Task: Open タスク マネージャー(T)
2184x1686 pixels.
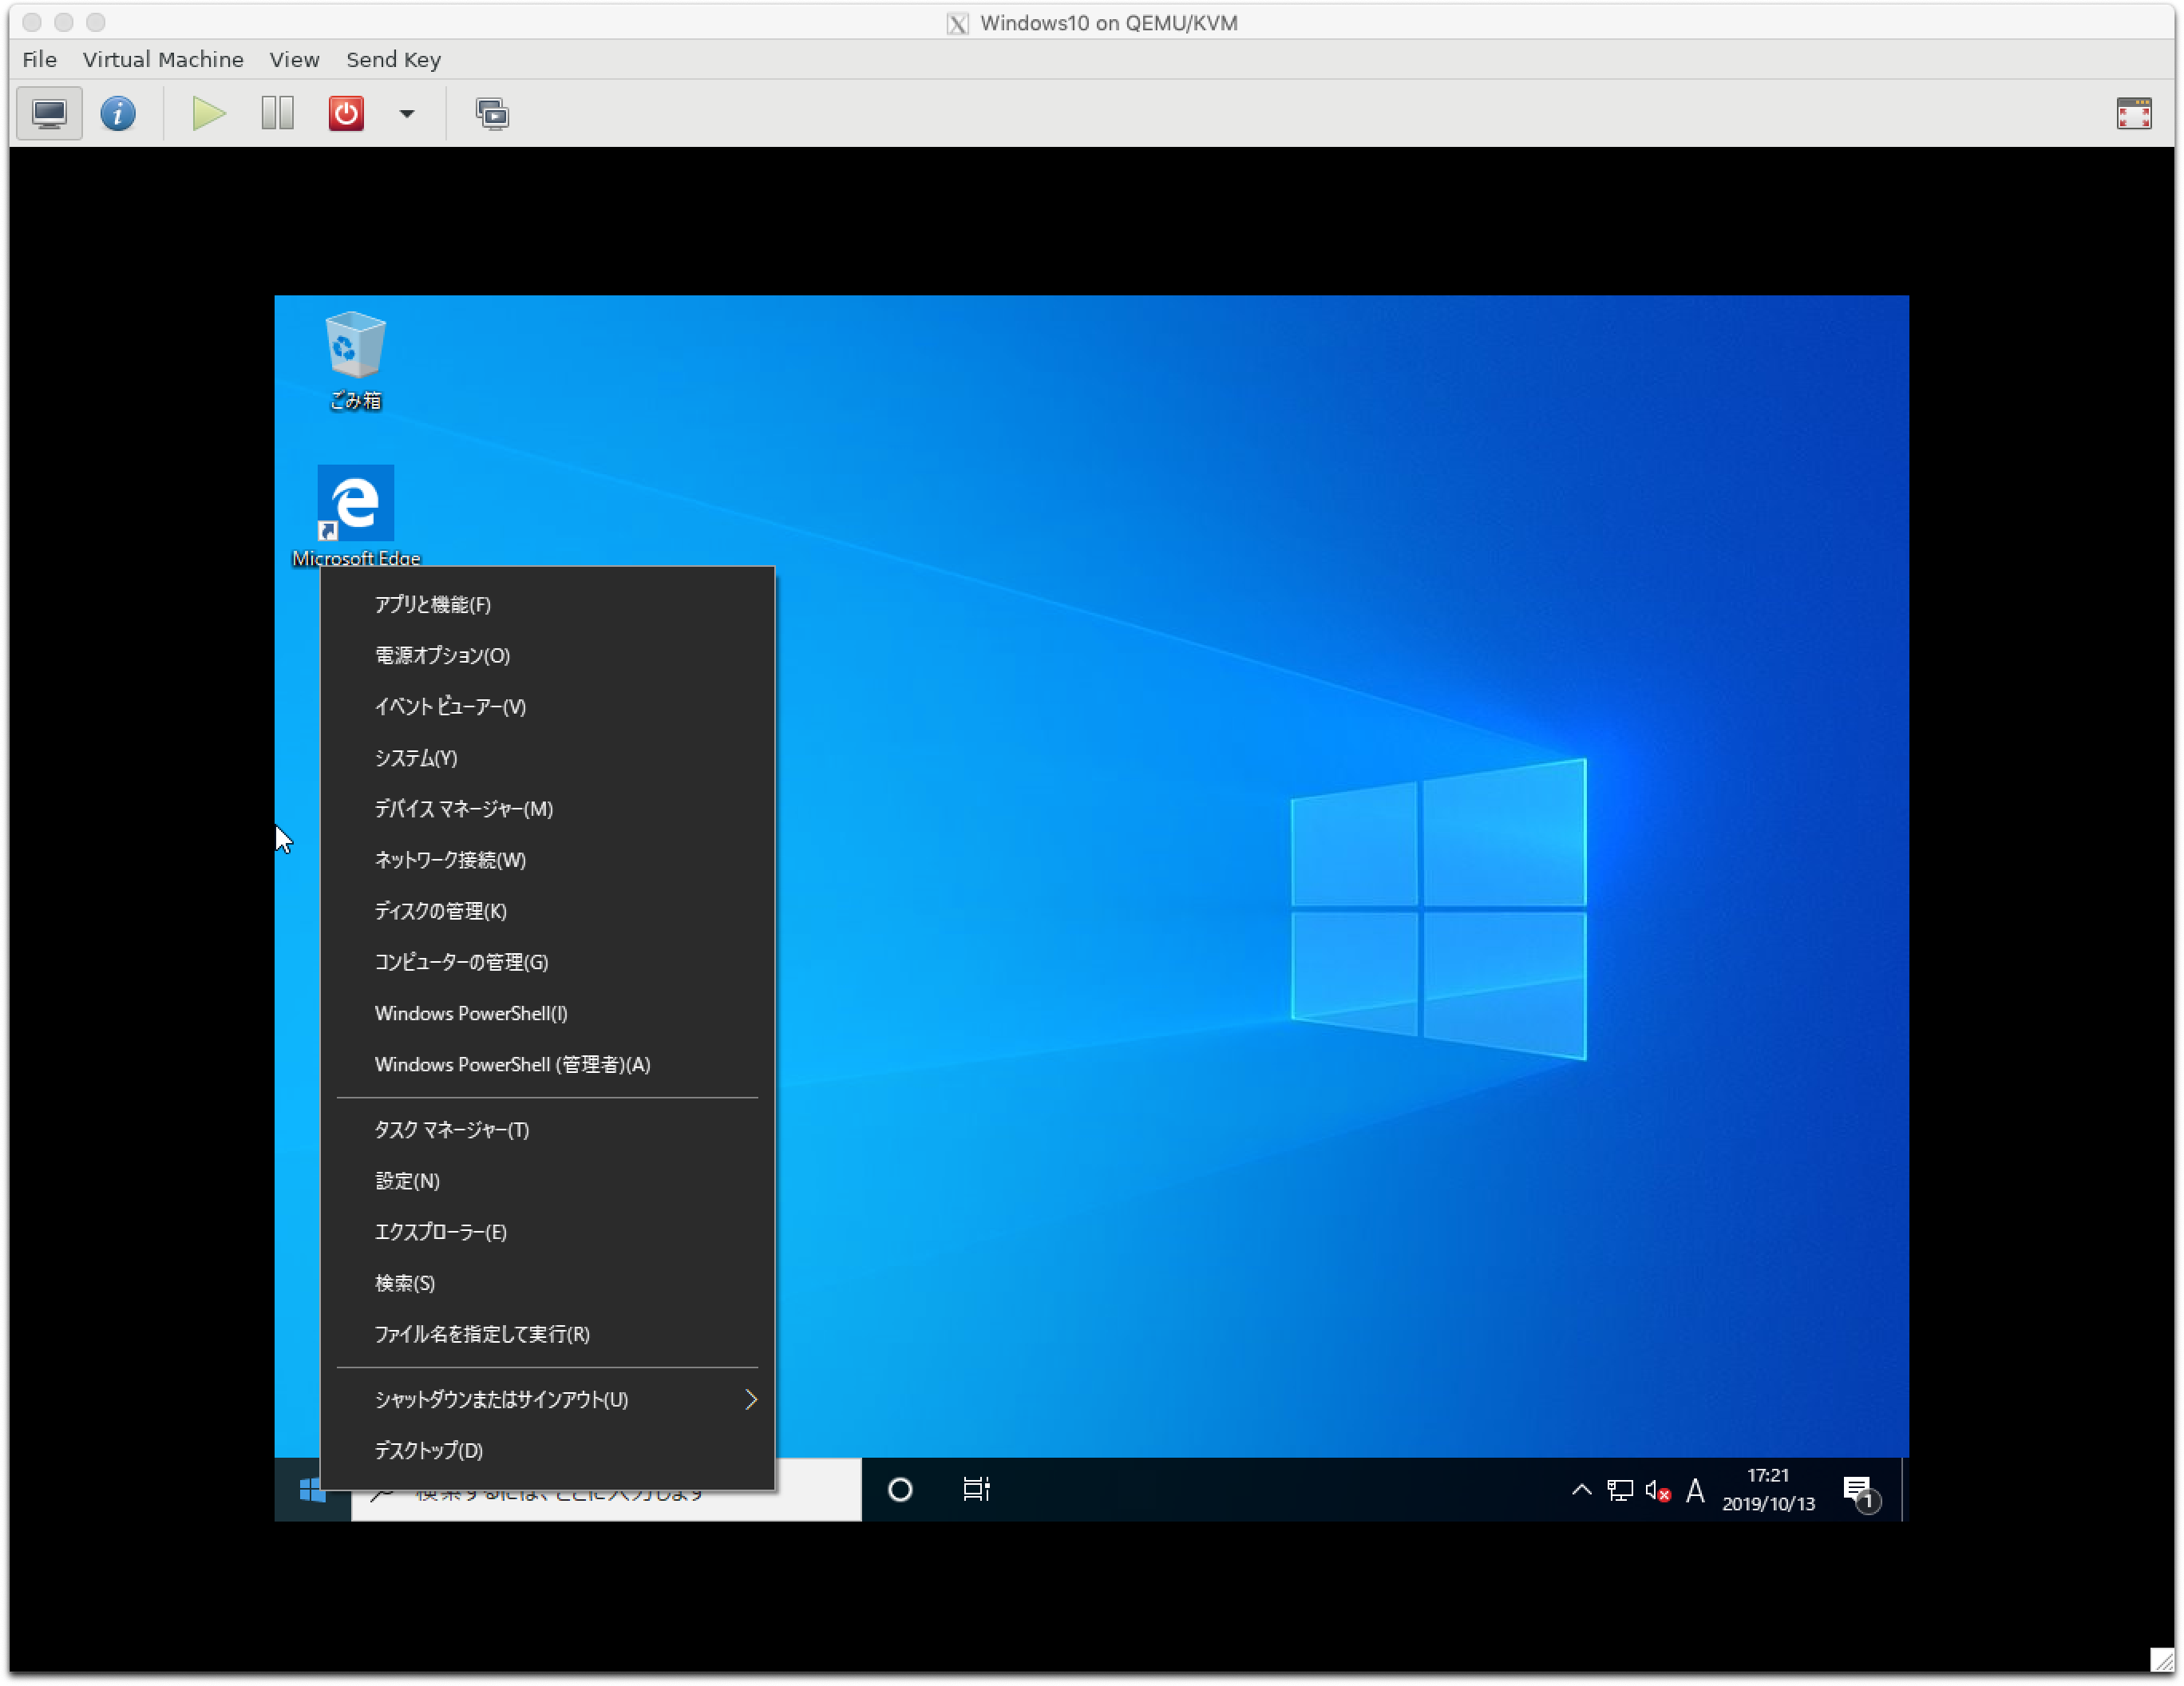Action: (547, 1130)
